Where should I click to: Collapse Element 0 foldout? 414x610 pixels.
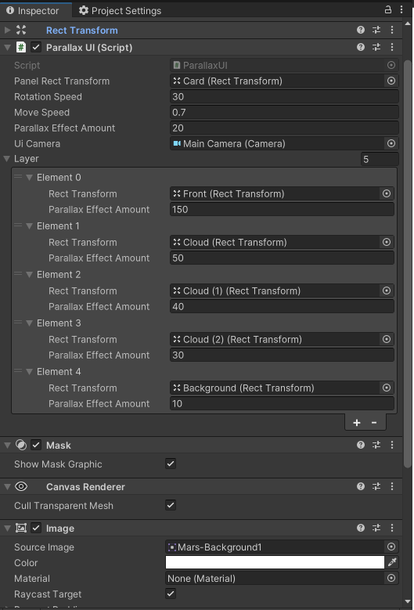29,178
